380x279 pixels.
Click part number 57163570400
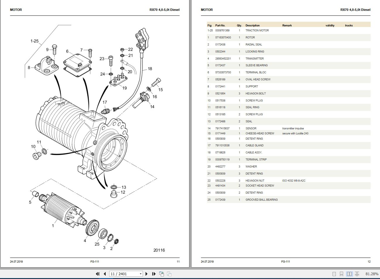(x=223, y=38)
